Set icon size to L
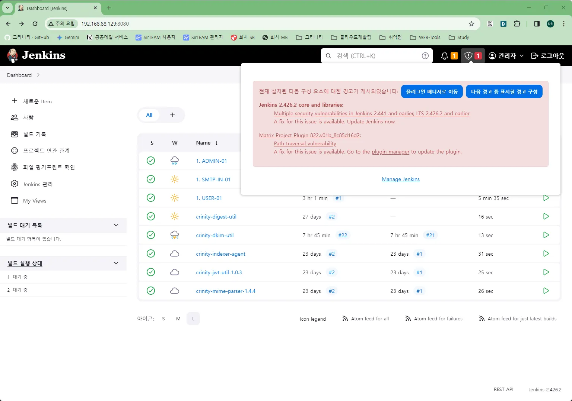 pyautogui.click(x=193, y=318)
